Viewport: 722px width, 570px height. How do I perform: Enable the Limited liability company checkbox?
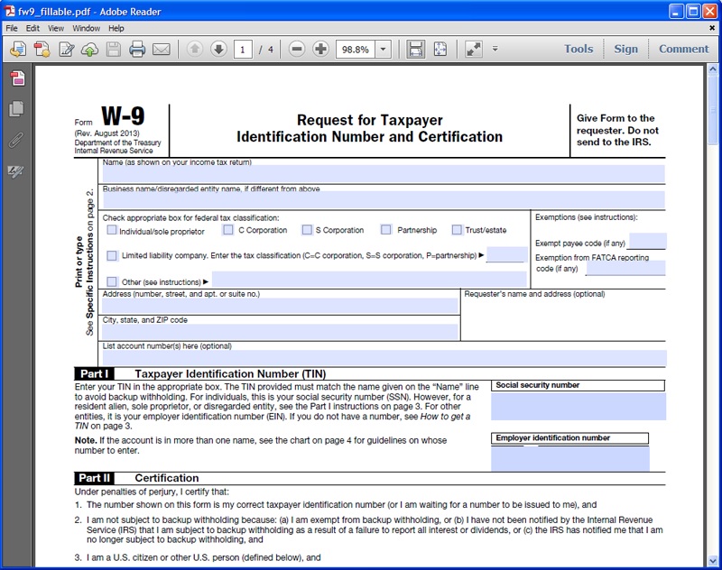112,255
